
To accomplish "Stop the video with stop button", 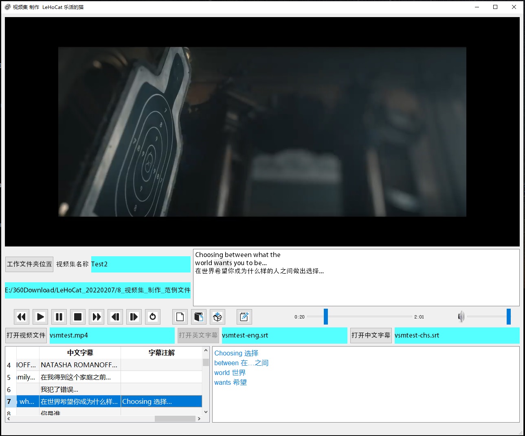I will (x=78, y=317).
